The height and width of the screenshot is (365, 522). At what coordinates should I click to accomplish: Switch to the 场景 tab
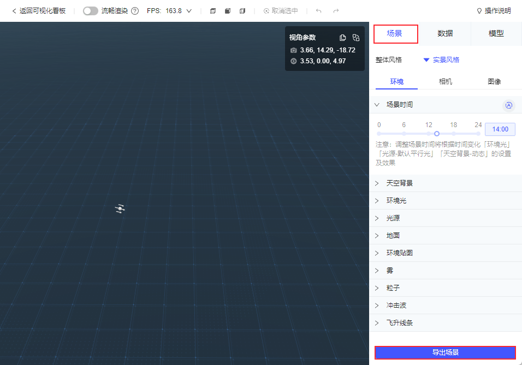pyautogui.click(x=395, y=34)
